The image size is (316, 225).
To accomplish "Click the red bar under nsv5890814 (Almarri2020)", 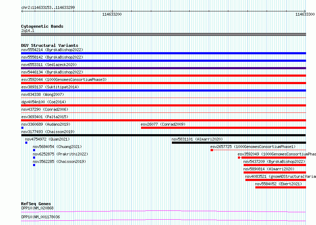I will (275, 172).
